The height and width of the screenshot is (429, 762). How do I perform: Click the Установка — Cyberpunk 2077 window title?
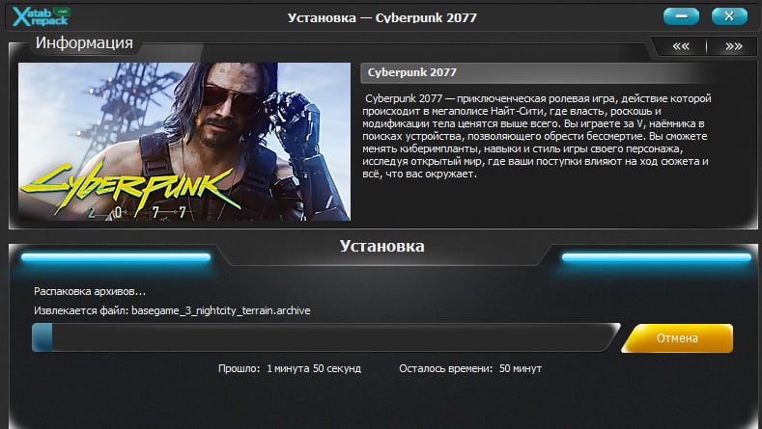382,17
